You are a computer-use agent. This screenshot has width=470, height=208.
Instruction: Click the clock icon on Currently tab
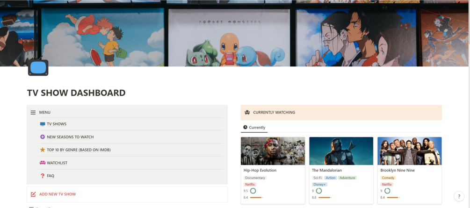pyautogui.click(x=245, y=128)
